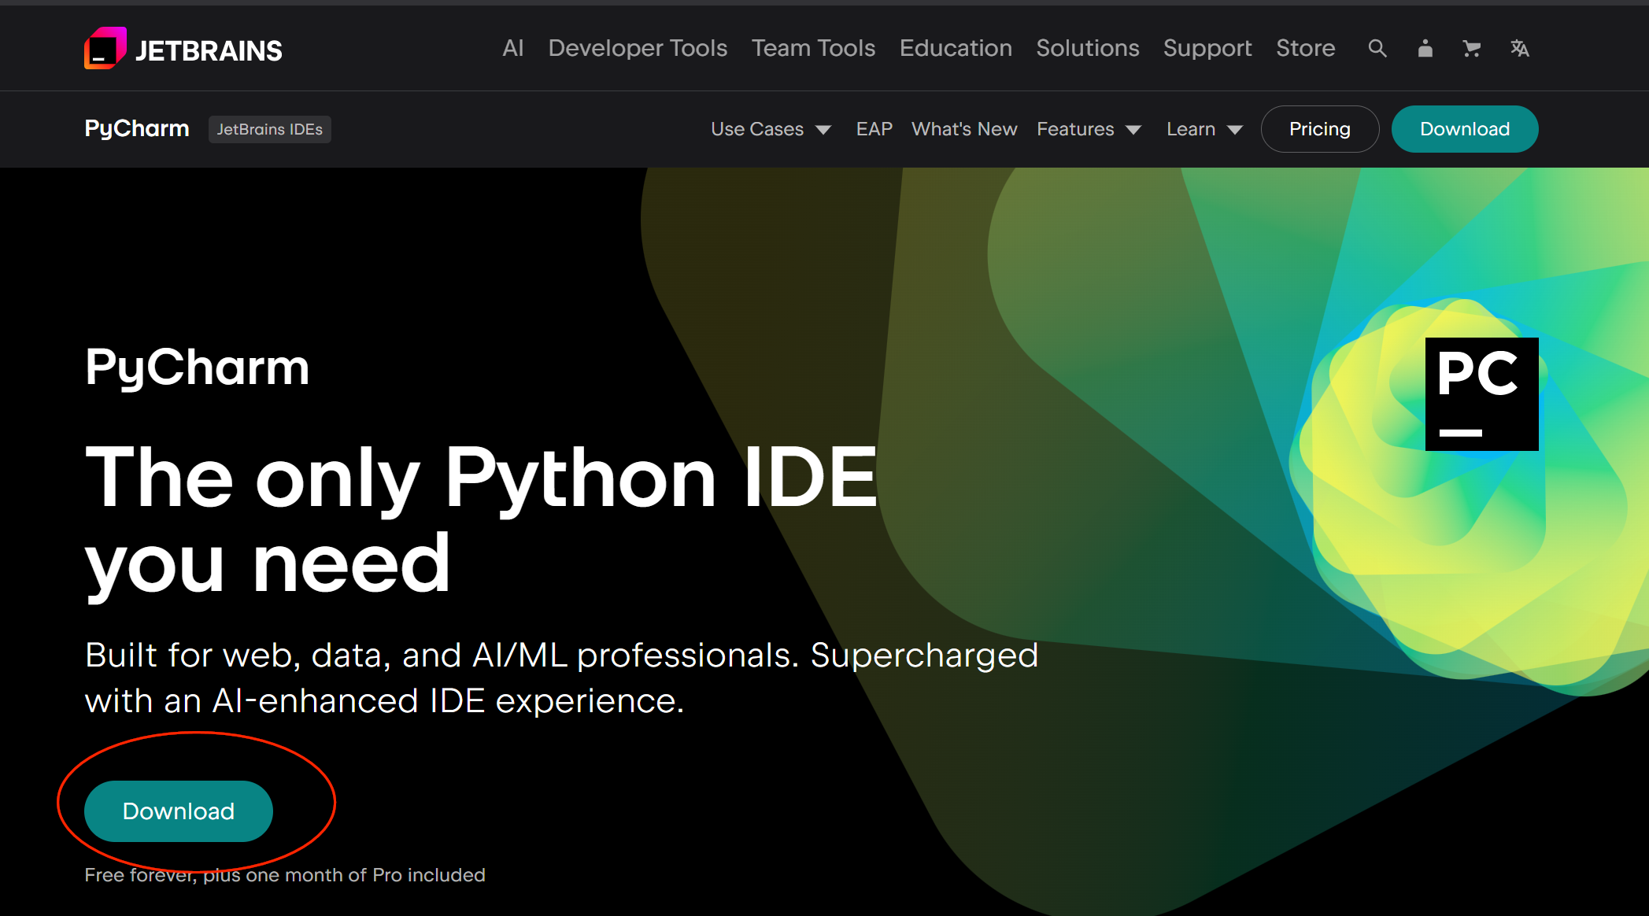Click the JetBrains IDEs tag
Image resolution: width=1649 pixels, height=916 pixels.
point(269,129)
